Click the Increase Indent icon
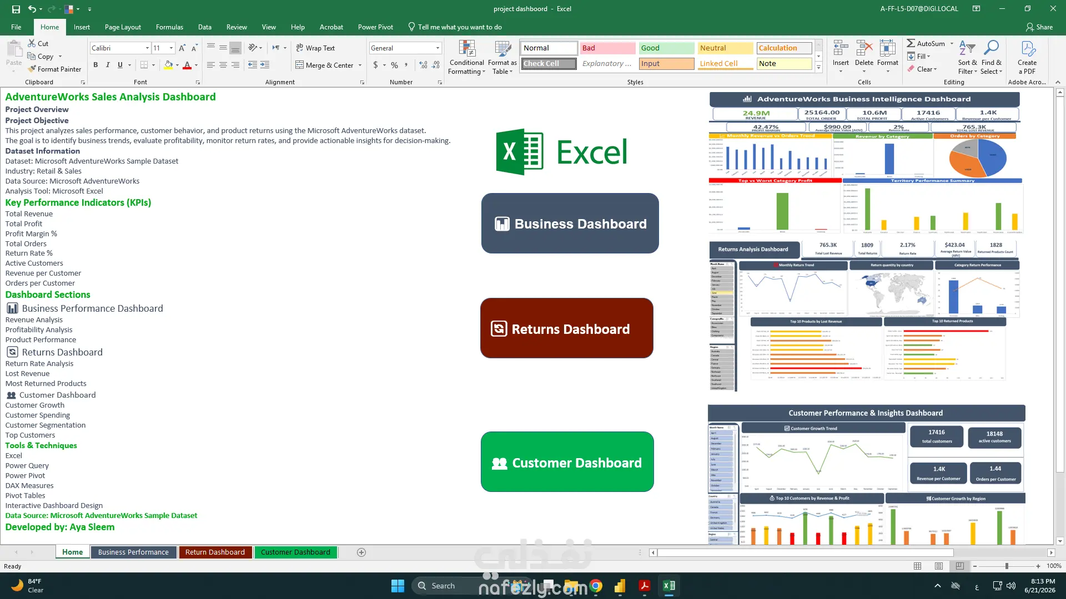Viewport: 1066px width, 599px height. click(265, 65)
